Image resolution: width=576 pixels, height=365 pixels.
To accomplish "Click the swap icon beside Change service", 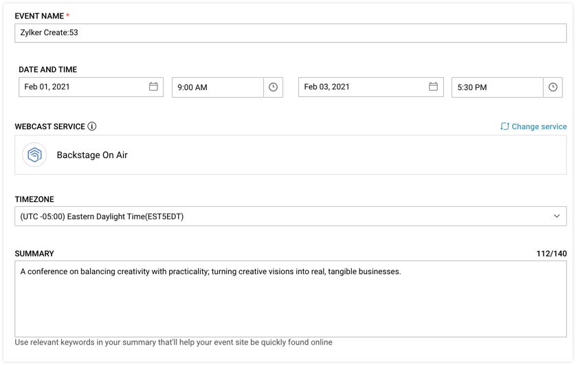I will (505, 126).
